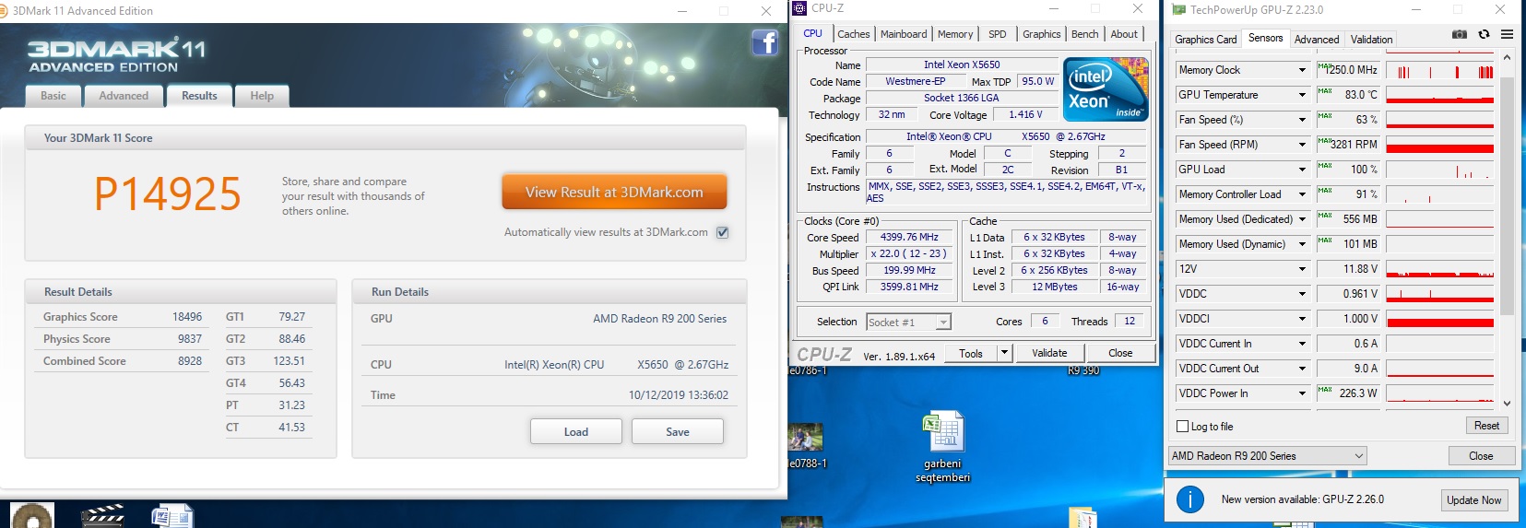Screen dimensions: 1526x528
Task: Click the CPU-Z title bar icon
Action: pyautogui.click(x=799, y=8)
